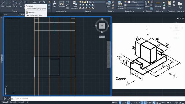The image size is (185, 104).
Task: Open the Measure utility
Action: (x=158, y=4)
